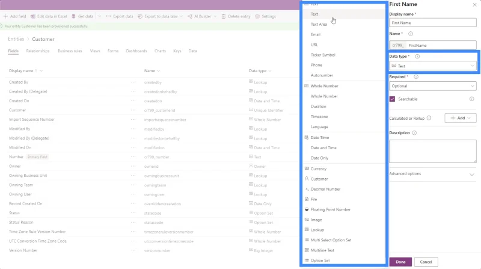Click the Description text area
The image size is (481, 269).
(432, 152)
